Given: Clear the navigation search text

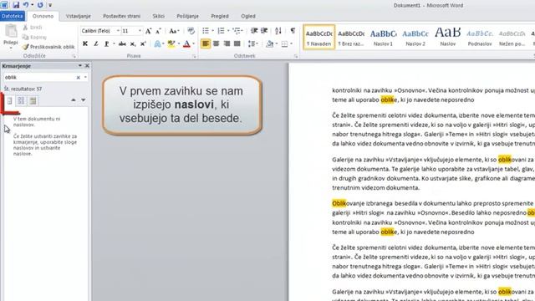Looking at the screenshot, I should pyautogui.click(x=78, y=78).
